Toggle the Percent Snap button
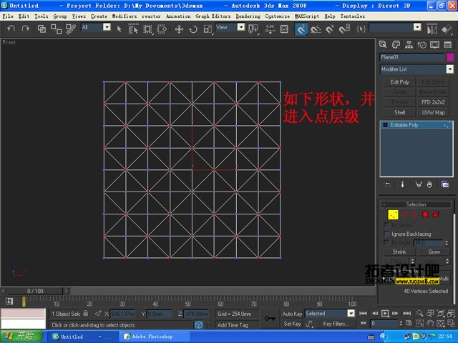 (x=330, y=29)
